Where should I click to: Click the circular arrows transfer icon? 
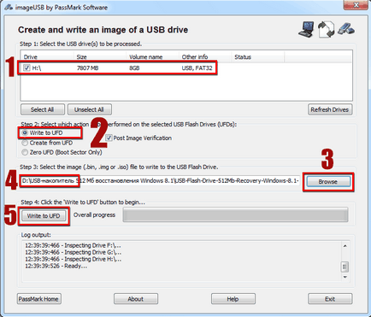coord(326,29)
